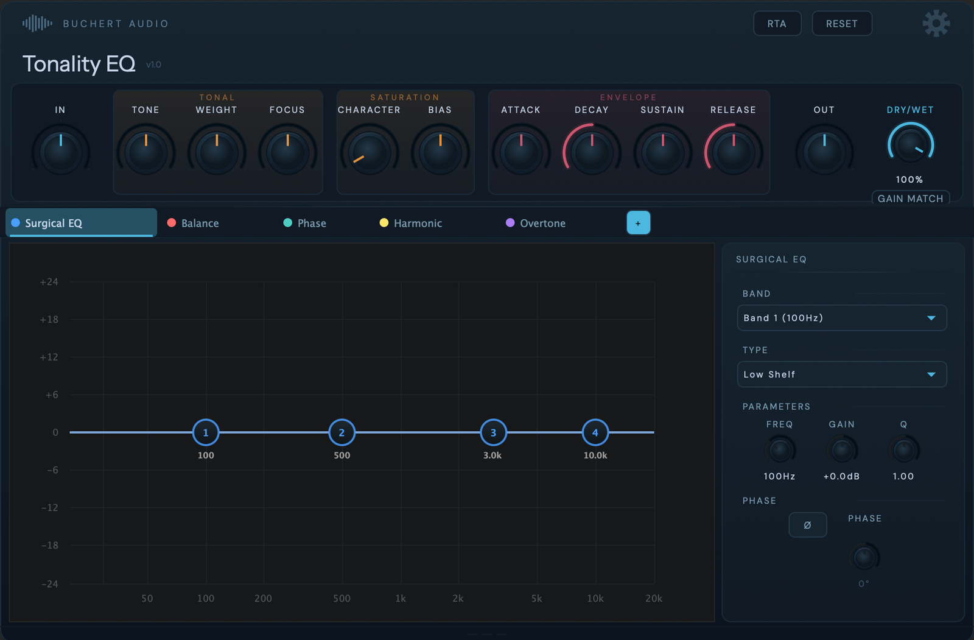The height and width of the screenshot is (640, 974).
Task: Click the OUT gain knob
Action: pos(823,151)
